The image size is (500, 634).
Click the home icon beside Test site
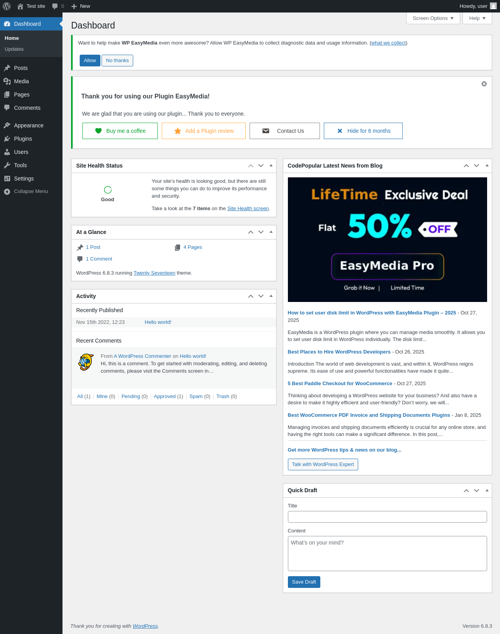coord(20,6)
